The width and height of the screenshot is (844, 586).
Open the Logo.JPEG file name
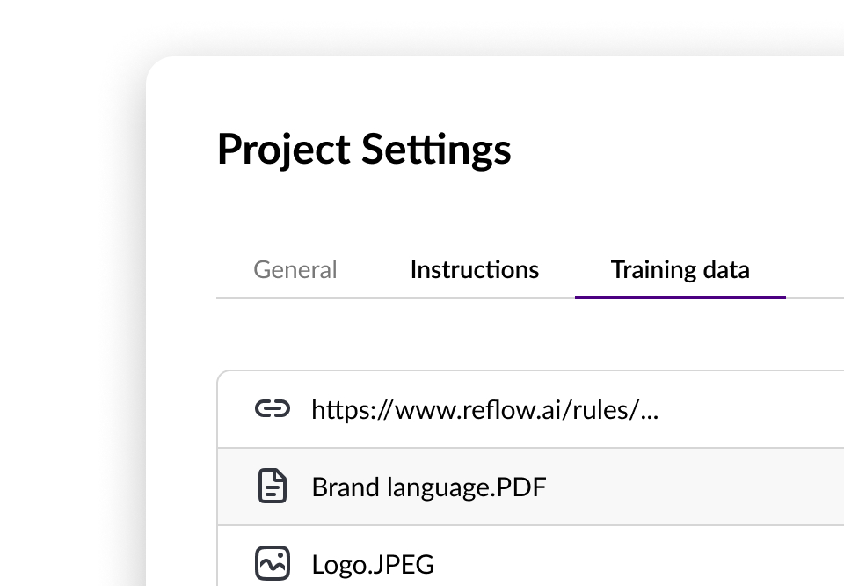point(373,564)
